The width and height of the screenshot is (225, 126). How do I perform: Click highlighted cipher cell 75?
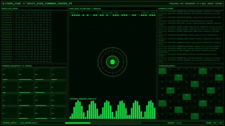click(x=195, y=116)
